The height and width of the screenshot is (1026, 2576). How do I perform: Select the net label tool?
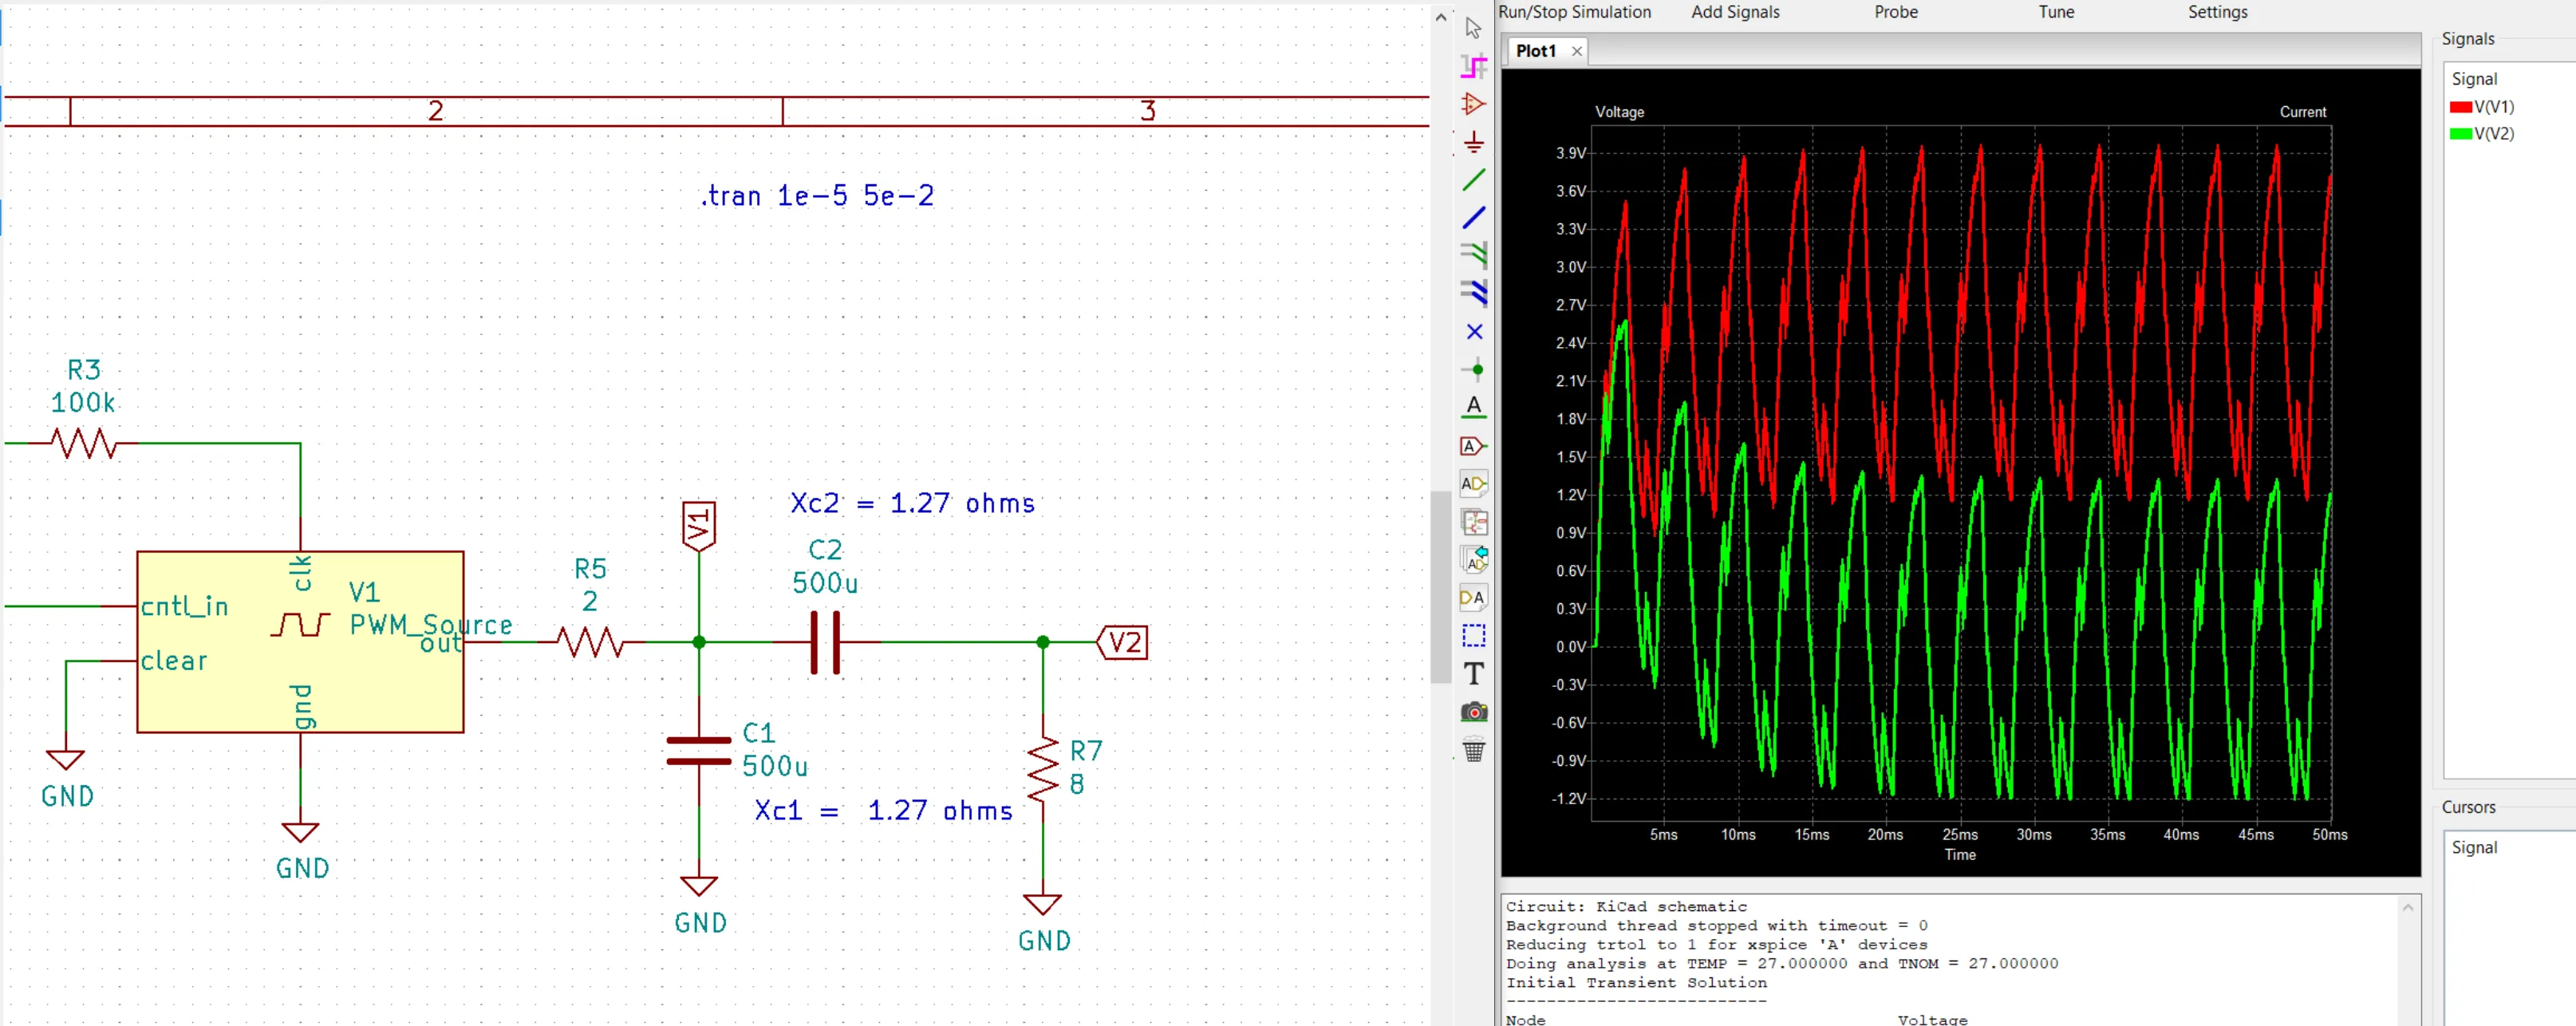tap(1473, 407)
